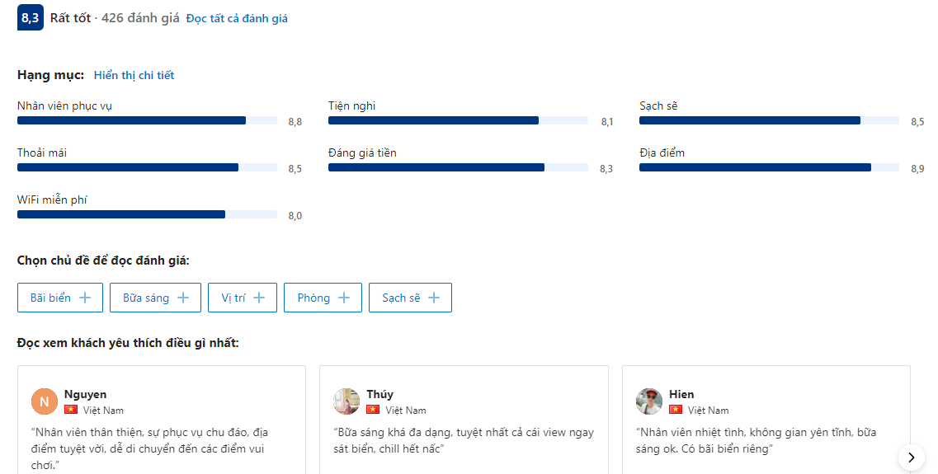The width and height of the screenshot is (938, 474).
Task: Click Thúy's review quote about breakfast
Action: pos(463,440)
